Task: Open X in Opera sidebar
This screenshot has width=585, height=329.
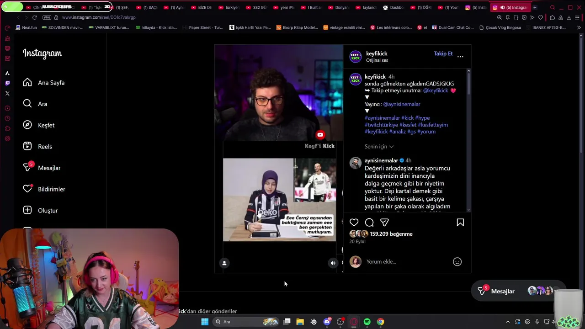Action: pyautogui.click(x=7, y=93)
